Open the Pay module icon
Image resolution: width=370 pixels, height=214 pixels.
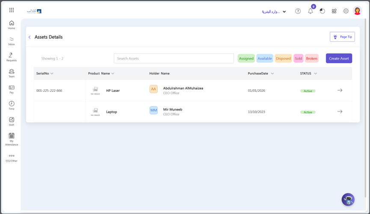11,89
